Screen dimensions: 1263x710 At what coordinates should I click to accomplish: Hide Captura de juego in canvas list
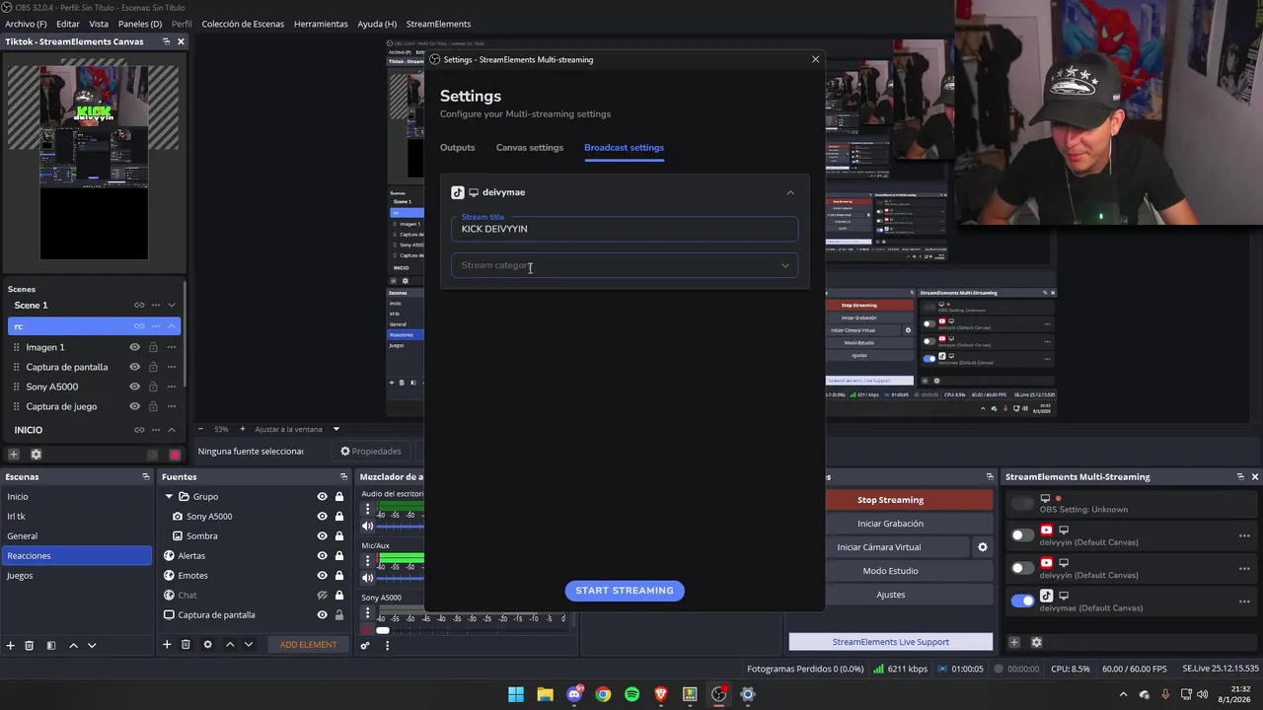pos(135,406)
